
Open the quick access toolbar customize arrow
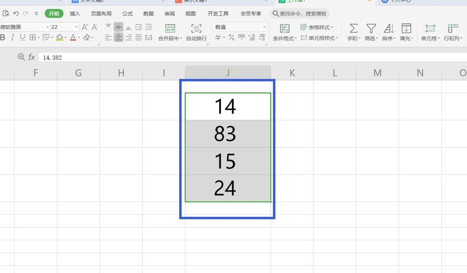(x=36, y=14)
